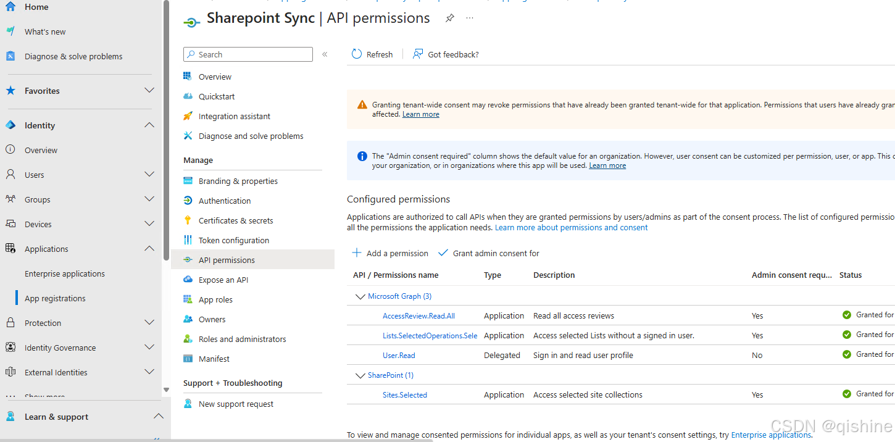Click the Learn & support person icon
The image size is (895, 442).
pos(10,417)
